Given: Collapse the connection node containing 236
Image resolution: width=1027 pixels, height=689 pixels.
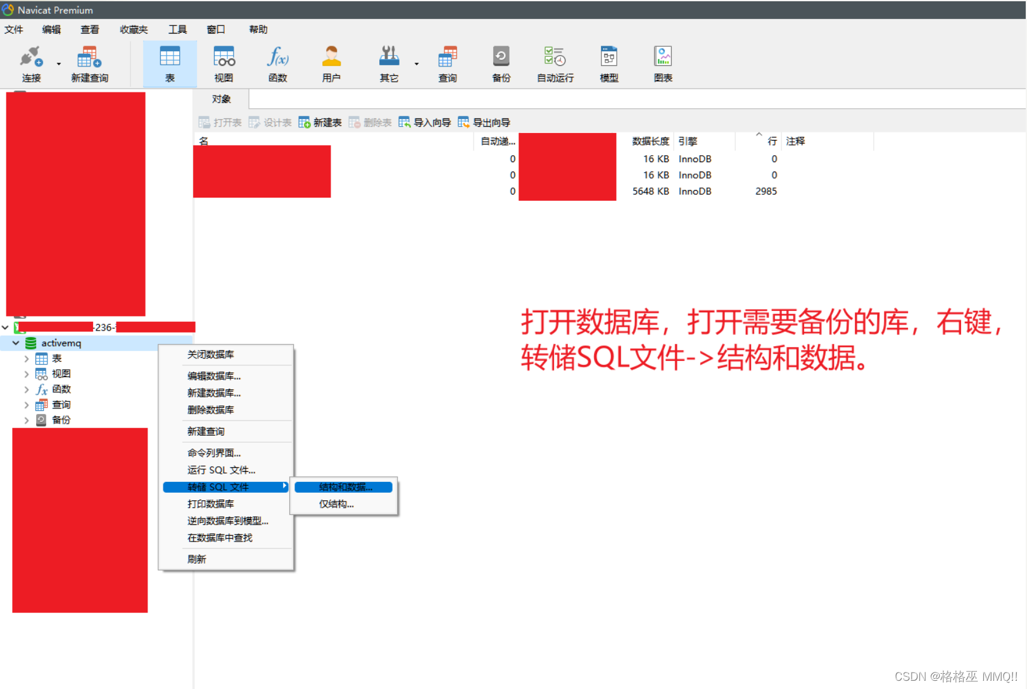Looking at the screenshot, I should point(5,327).
